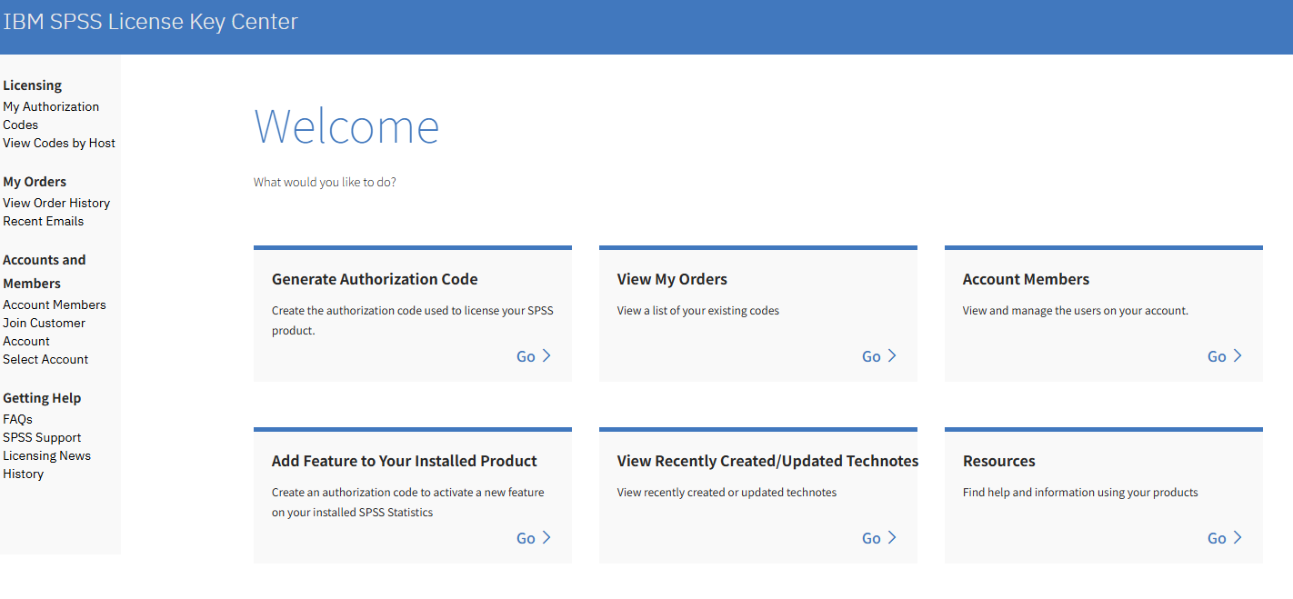Screen dimensions: 1293x599
Task: Click the chevron arrow in View My Orders card
Action: [892, 355]
